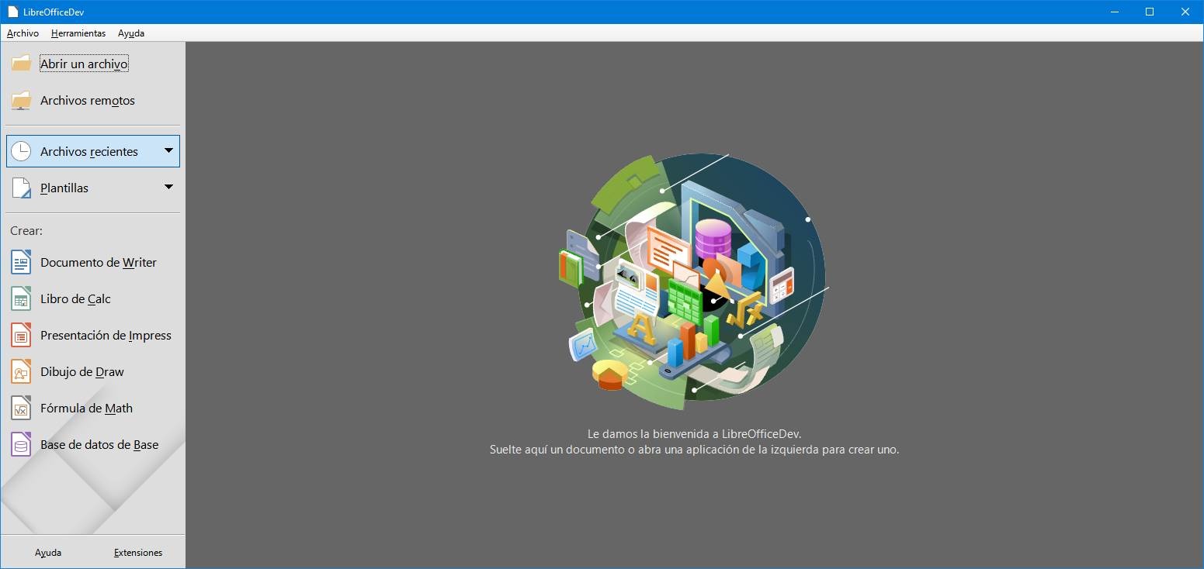Open the Ayuda menu in menu bar
Image resolution: width=1204 pixels, height=569 pixels.
(x=131, y=33)
